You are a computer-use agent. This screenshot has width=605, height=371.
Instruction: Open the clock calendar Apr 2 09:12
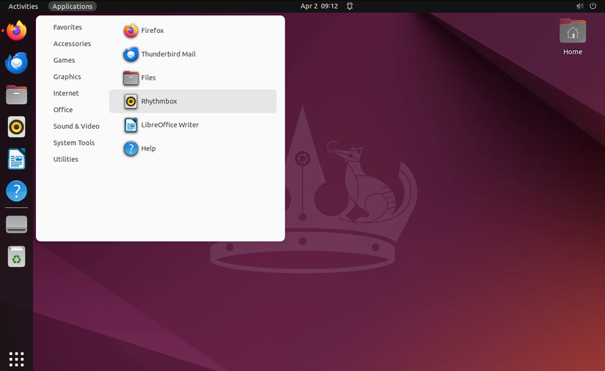pyautogui.click(x=319, y=6)
